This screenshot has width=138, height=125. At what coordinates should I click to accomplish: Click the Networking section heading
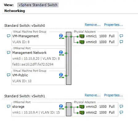point(14,11)
